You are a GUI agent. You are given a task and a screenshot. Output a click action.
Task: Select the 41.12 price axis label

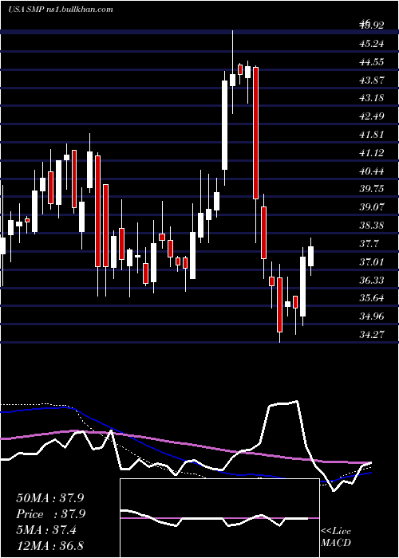tap(372, 153)
